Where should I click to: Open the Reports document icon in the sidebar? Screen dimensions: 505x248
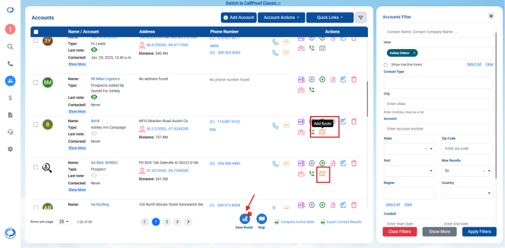[10, 115]
